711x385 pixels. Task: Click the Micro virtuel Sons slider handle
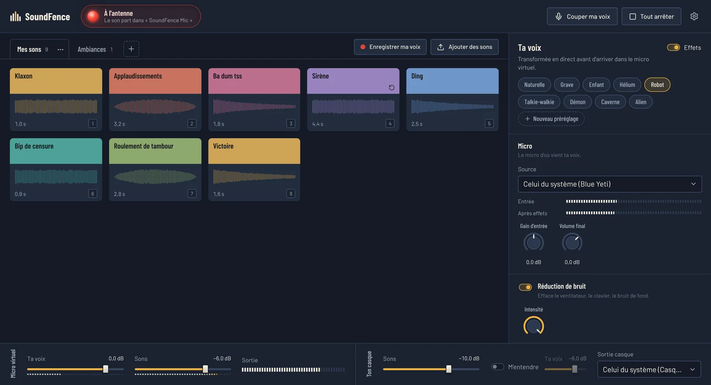[x=205, y=369]
